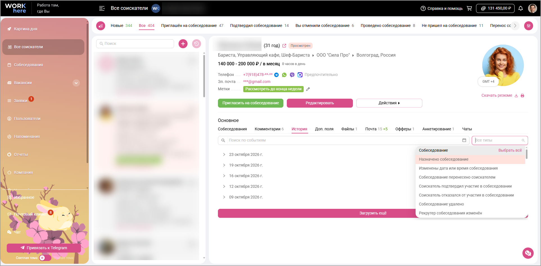This screenshot has height=266, width=541.
Task: Select Назначено собеседование option
Action: click(470, 159)
